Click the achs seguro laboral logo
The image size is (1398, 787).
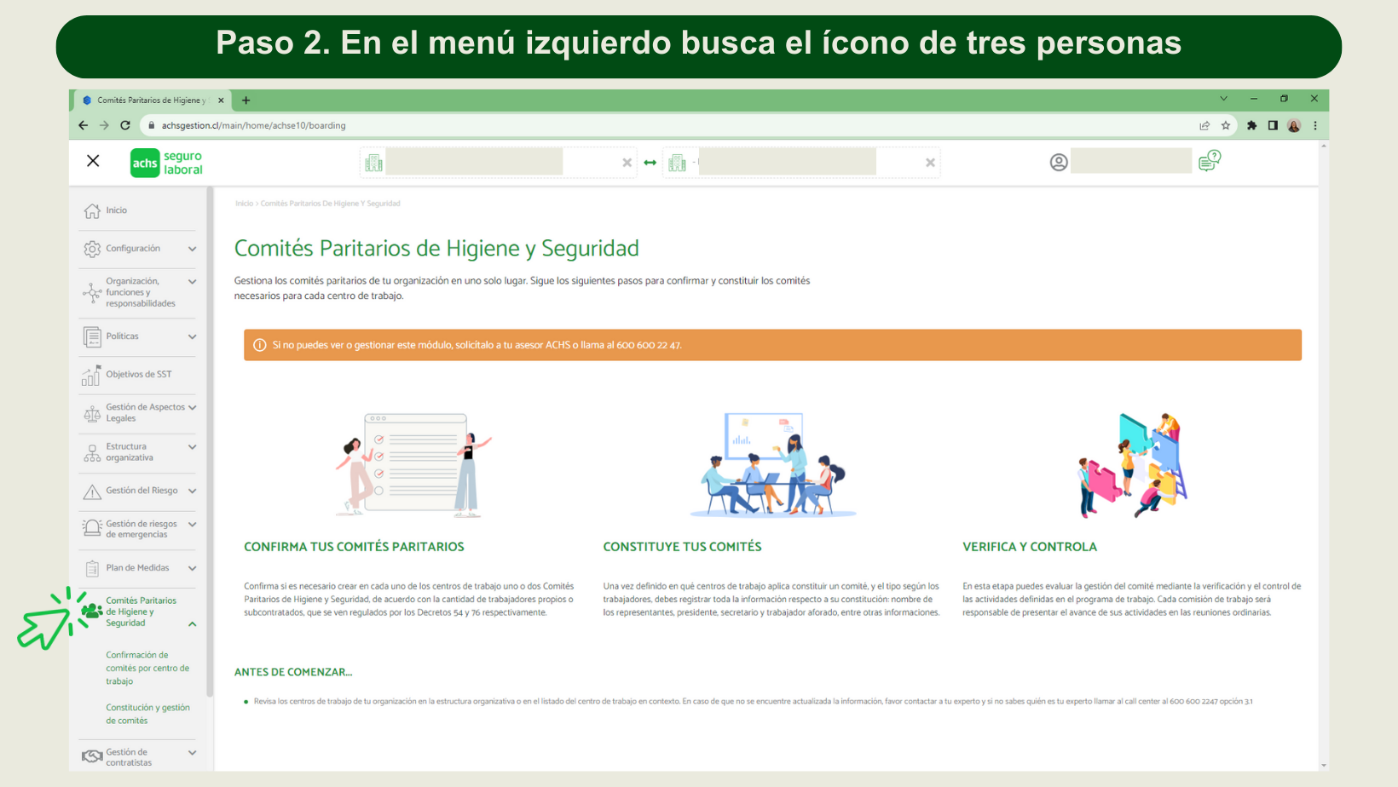click(x=167, y=163)
